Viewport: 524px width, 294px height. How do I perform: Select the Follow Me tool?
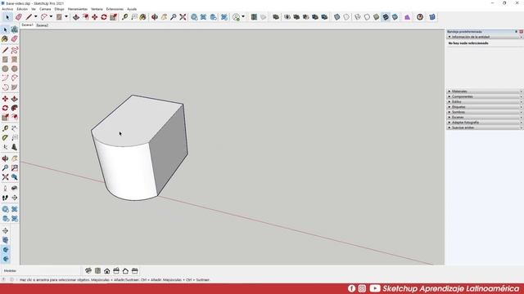(x=15, y=108)
